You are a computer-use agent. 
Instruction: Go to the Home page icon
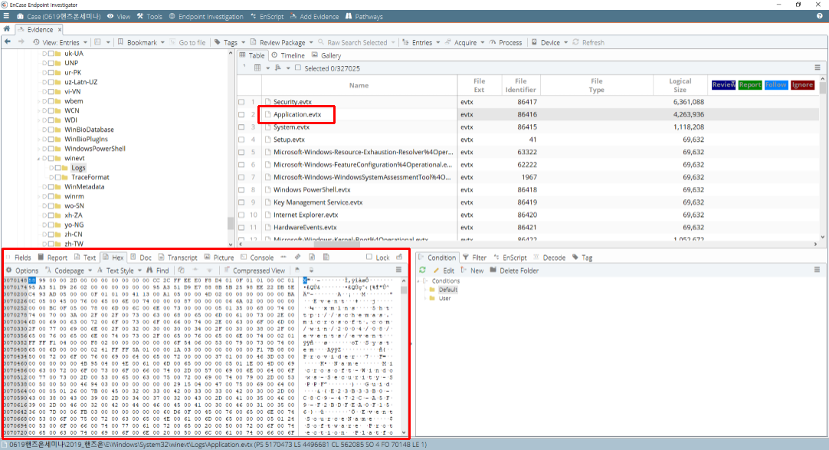[x=6, y=29]
